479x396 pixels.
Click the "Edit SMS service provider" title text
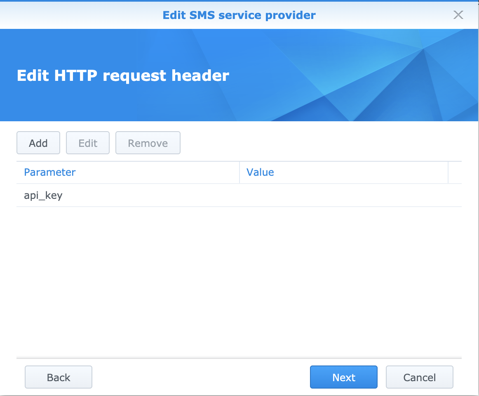(239, 15)
